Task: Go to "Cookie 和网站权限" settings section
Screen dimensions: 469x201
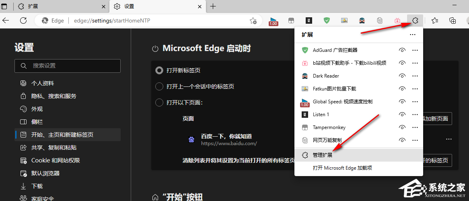Action: (x=56, y=160)
